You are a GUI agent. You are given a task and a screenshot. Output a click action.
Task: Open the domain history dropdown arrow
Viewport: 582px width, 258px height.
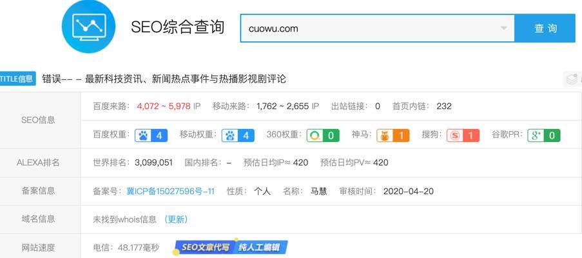(x=503, y=28)
